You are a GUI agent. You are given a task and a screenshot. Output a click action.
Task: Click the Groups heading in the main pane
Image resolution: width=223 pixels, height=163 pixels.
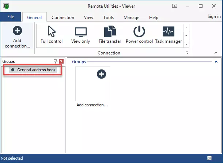79,62
